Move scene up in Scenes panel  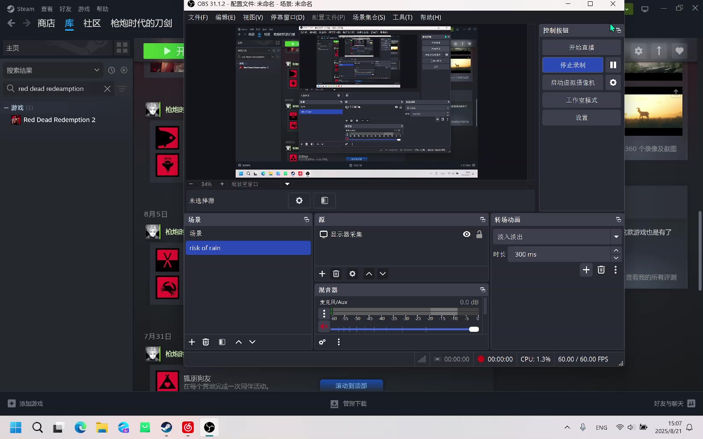click(x=239, y=342)
